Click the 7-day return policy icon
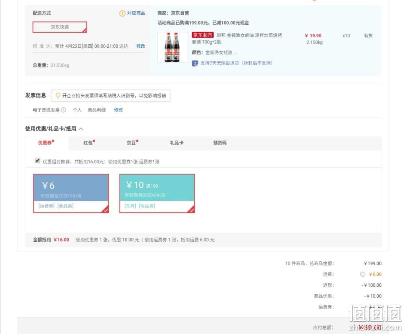Viewport: 405px width, 334px height. (x=195, y=63)
